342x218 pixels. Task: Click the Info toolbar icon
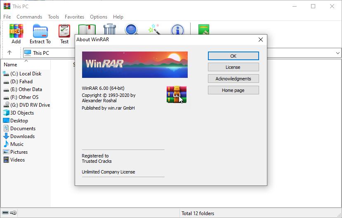pyautogui.click(x=177, y=29)
